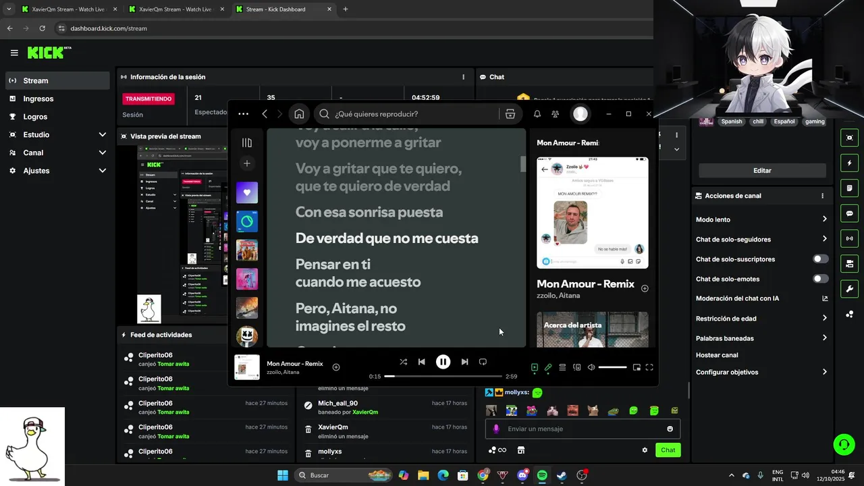Viewport: 864px width, 486px height.
Task: Toggle lightning activity feed widget icon
Action: [849, 163]
